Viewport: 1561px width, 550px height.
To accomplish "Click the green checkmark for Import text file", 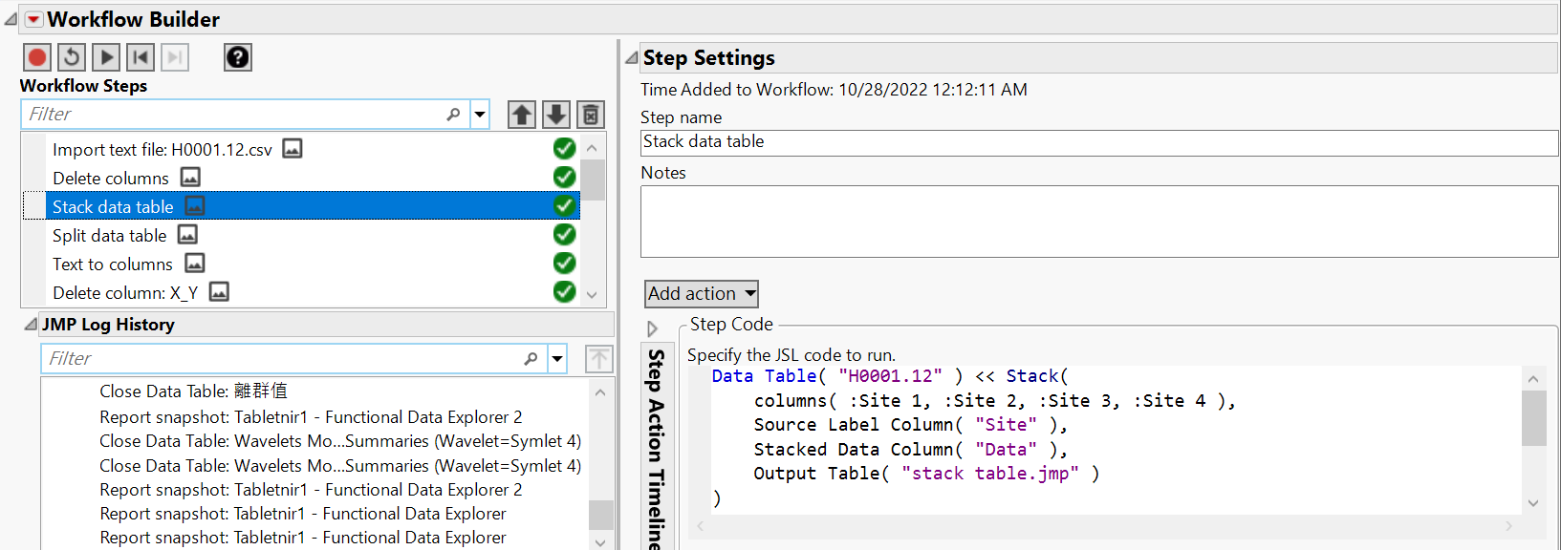I will click(565, 149).
